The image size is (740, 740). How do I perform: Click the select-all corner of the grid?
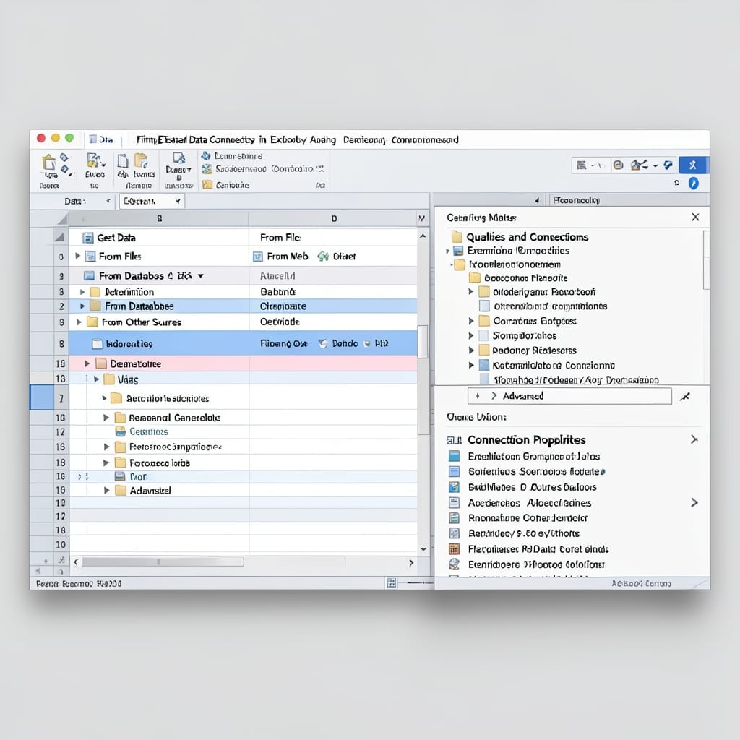pyautogui.click(x=62, y=219)
